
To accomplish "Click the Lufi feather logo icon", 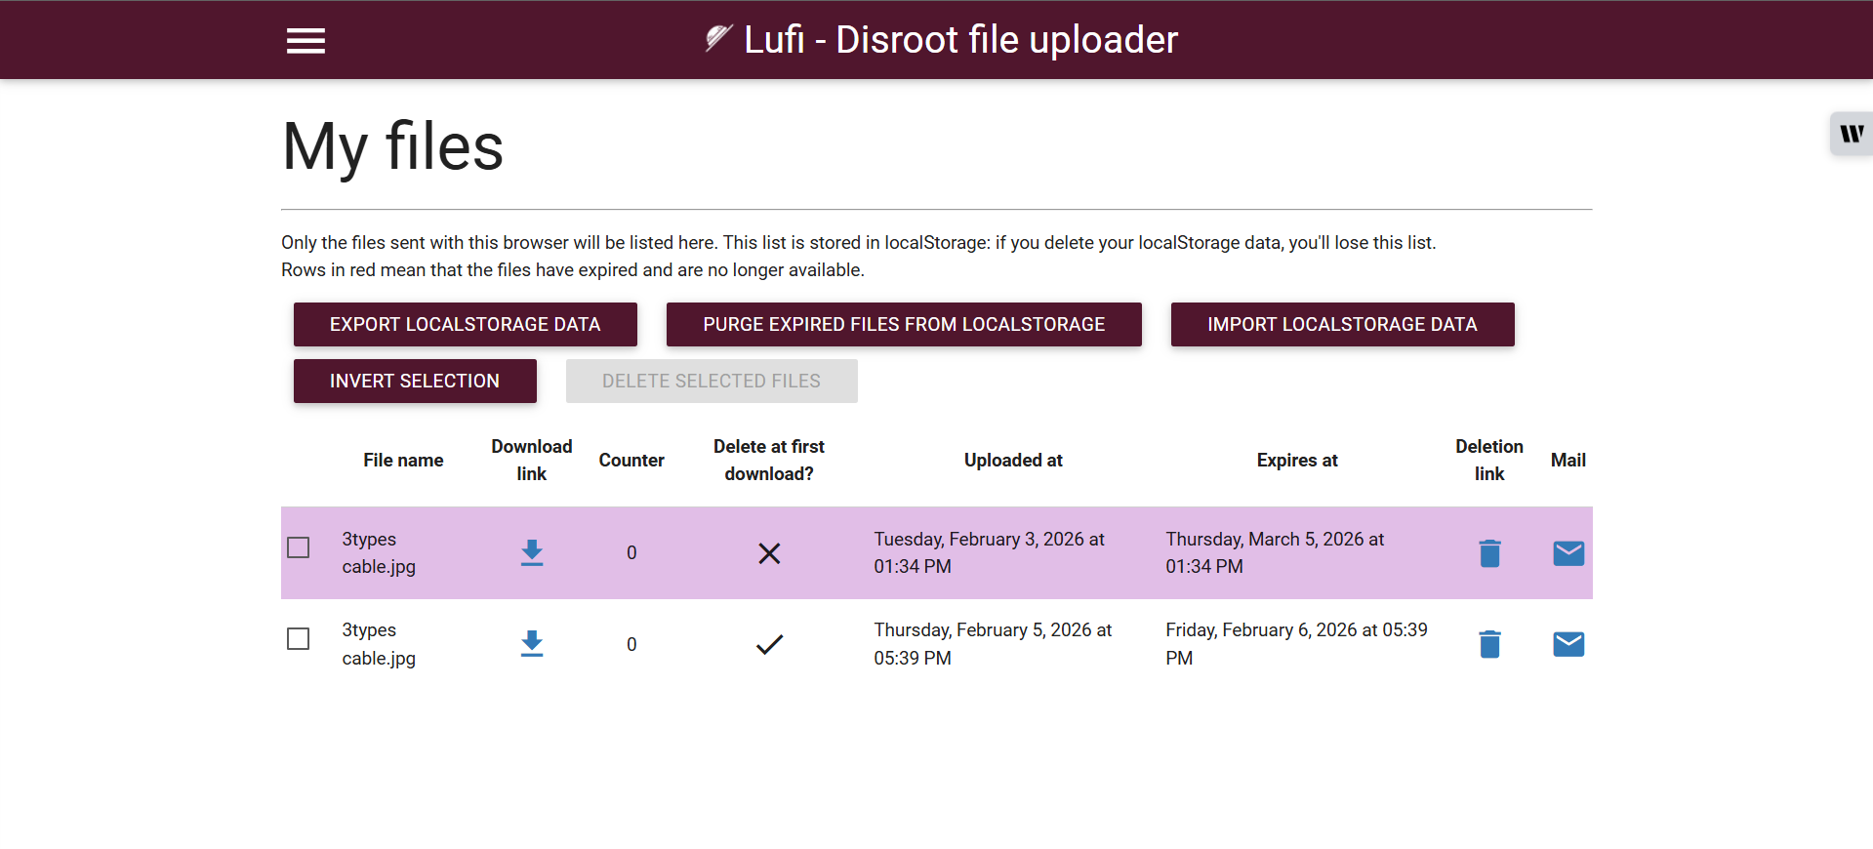I will tap(718, 38).
